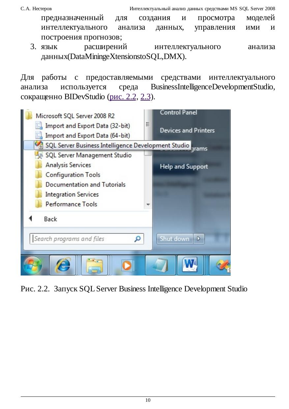
Task: Select Import and Export Data (64-bit)
Action: (87, 135)
